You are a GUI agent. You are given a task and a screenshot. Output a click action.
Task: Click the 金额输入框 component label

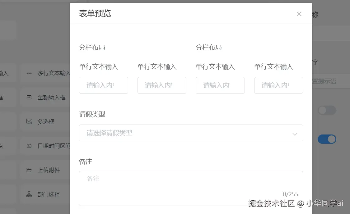[51, 98]
